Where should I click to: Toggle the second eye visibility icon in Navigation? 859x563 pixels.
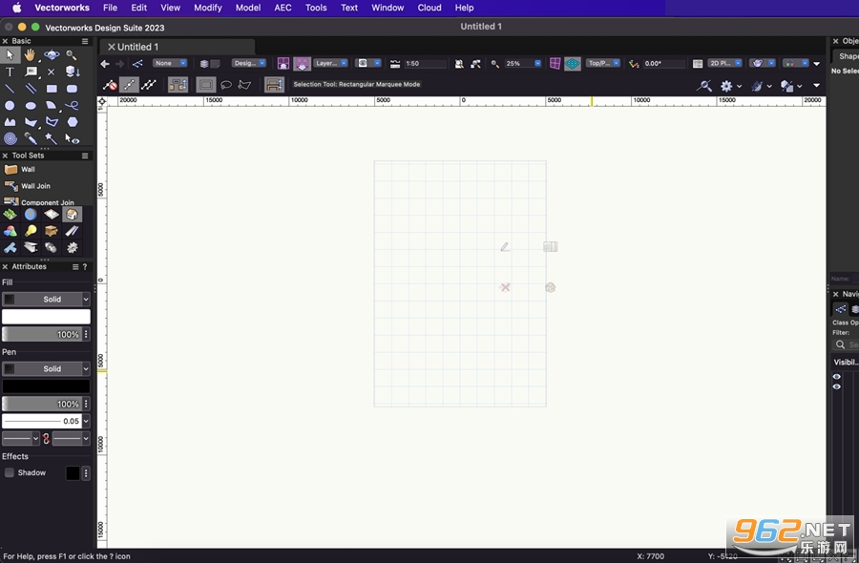(836, 386)
